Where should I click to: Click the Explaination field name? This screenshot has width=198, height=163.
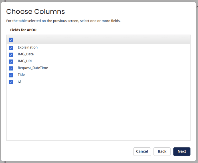click(x=28, y=47)
